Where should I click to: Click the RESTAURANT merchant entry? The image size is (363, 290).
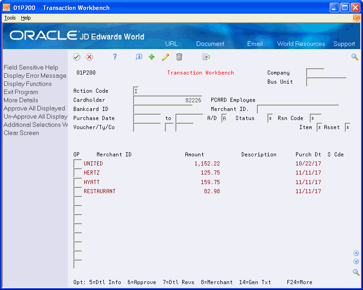click(x=100, y=191)
